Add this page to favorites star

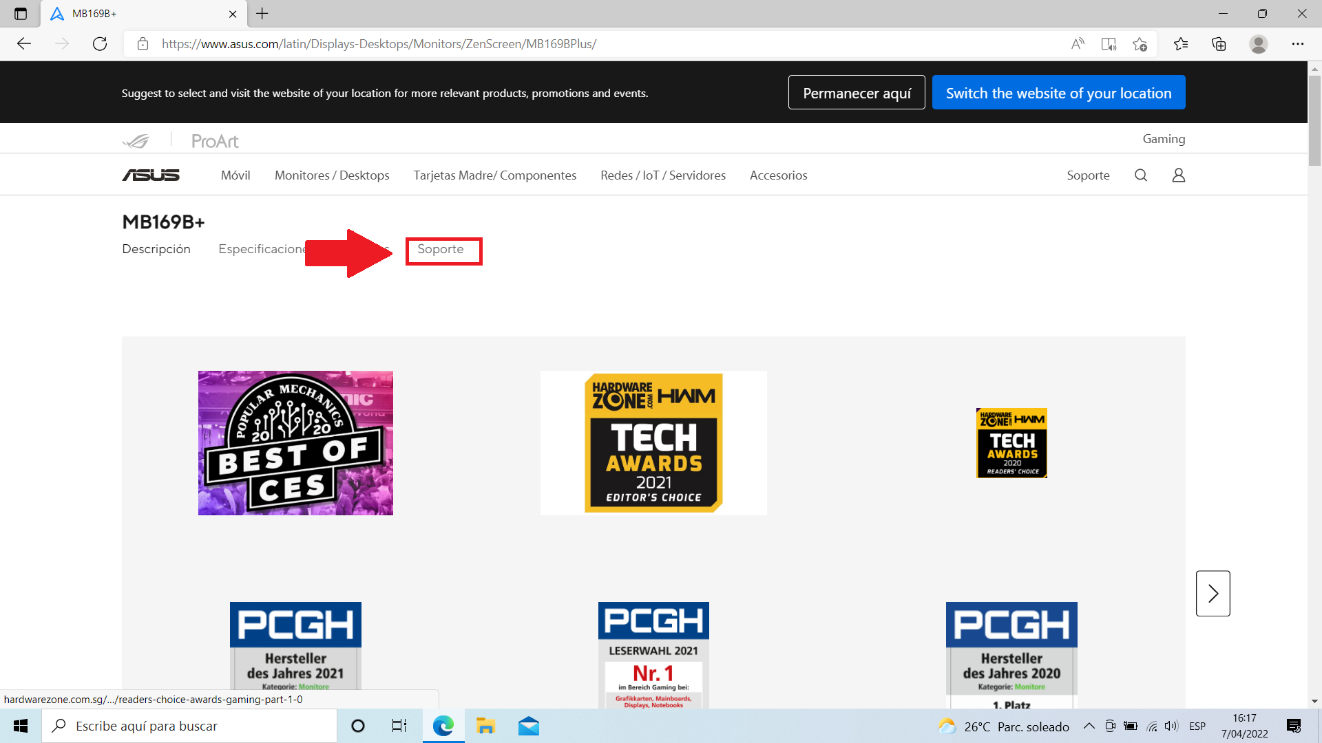point(1140,44)
